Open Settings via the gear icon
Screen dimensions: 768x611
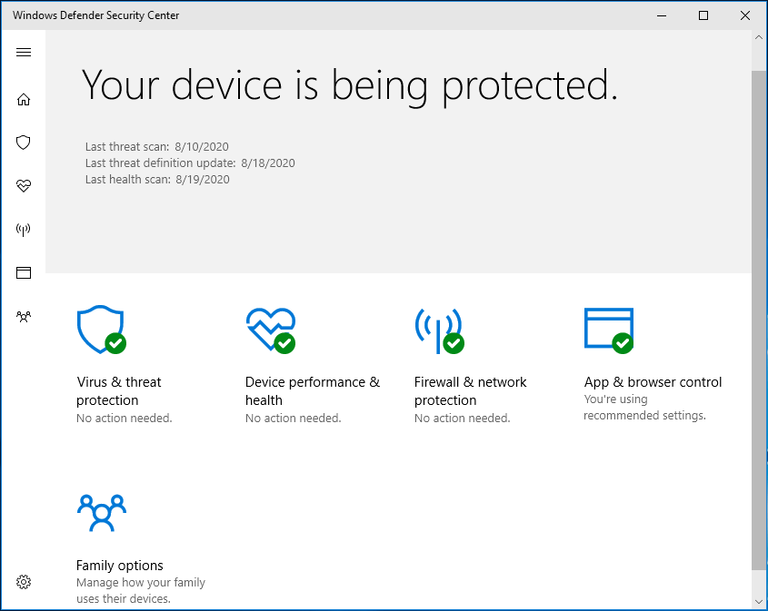coord(24,581)
